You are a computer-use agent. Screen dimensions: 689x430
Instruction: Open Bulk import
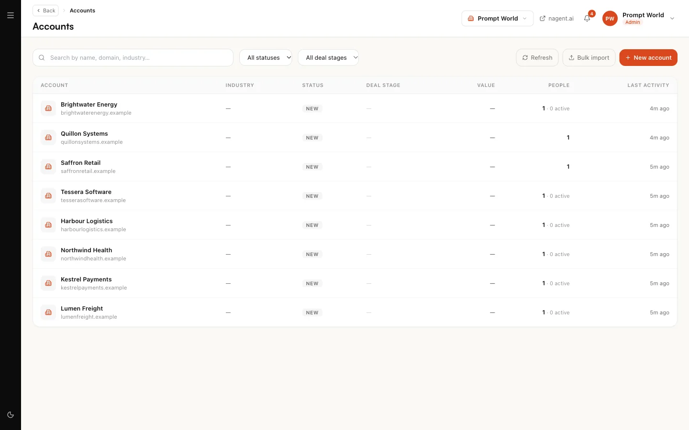tap(589, 58)
